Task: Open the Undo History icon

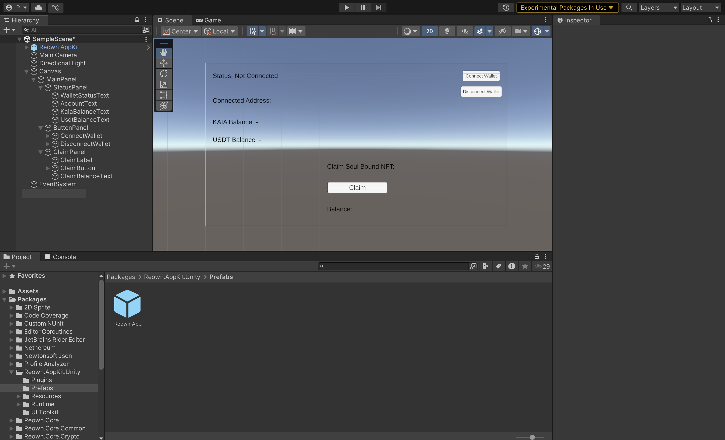Action: click(506, 8)
